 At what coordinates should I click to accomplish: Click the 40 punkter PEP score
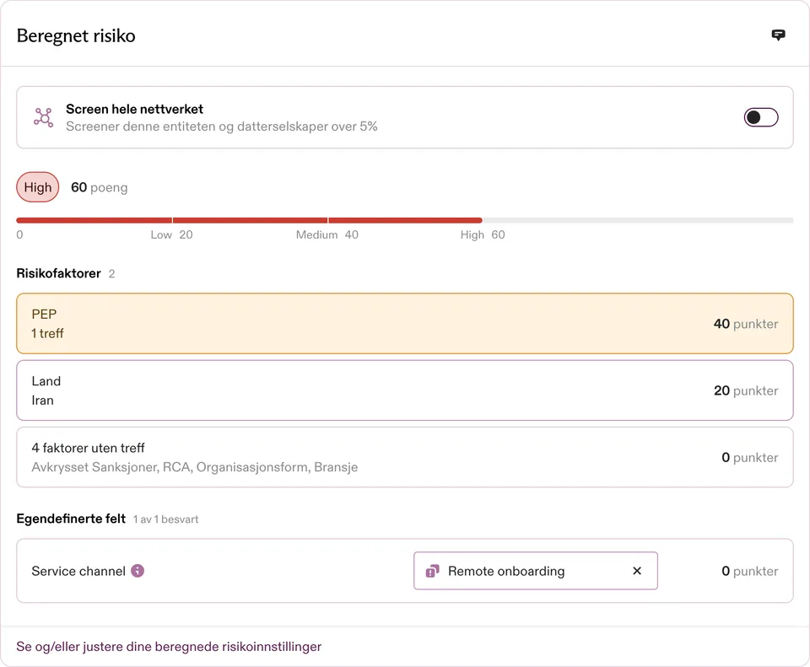coord(745,324)
